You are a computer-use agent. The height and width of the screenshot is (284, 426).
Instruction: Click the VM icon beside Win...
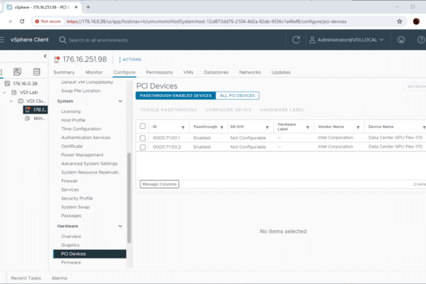(x=28, y=118)
